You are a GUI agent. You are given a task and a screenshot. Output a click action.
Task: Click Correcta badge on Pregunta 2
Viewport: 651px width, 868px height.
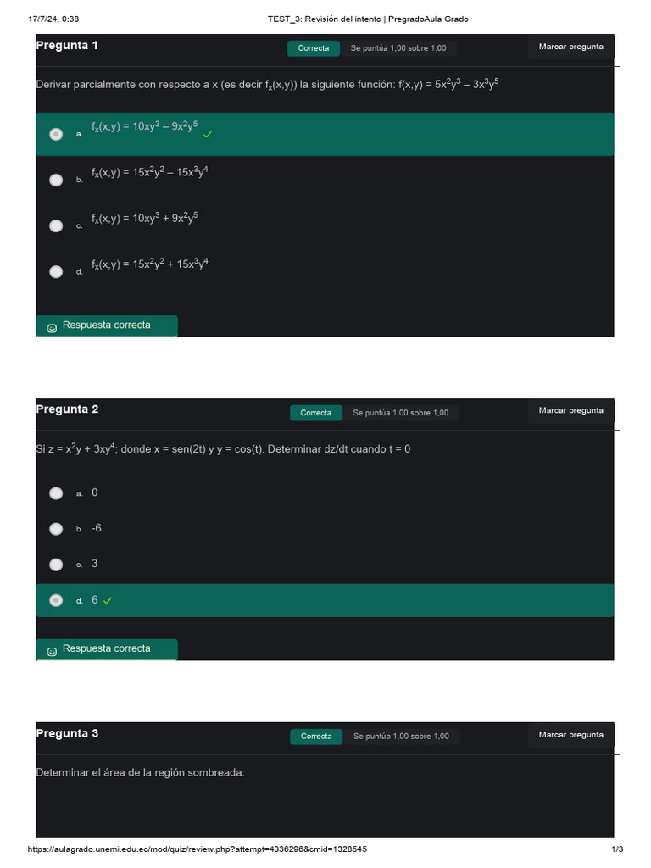coord(316,413)
